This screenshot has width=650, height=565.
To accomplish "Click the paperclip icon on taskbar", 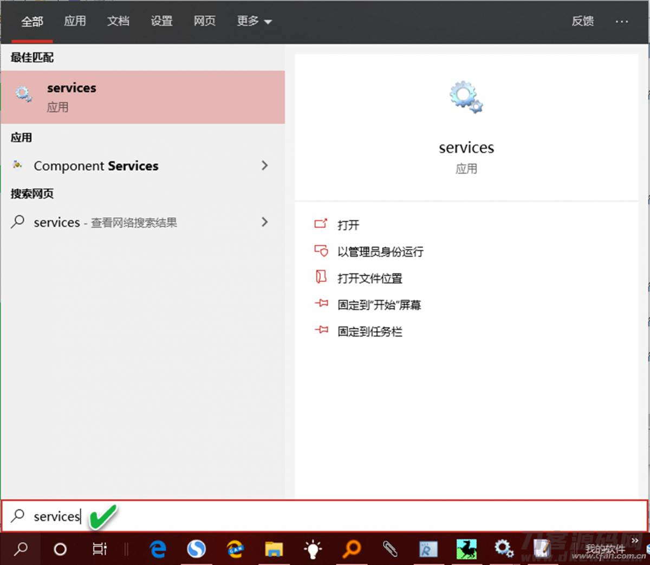I will [389, 549].
